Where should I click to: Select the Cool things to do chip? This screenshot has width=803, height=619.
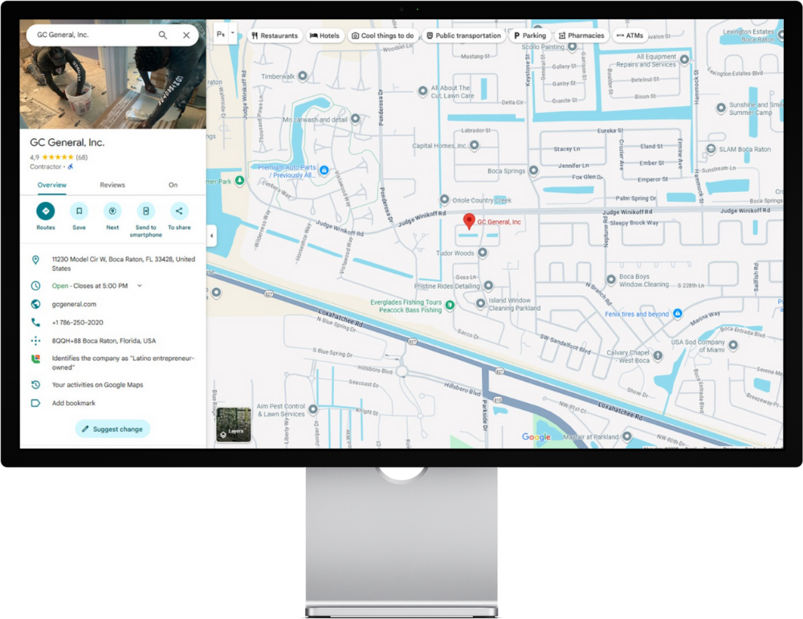tap(382, 35)
